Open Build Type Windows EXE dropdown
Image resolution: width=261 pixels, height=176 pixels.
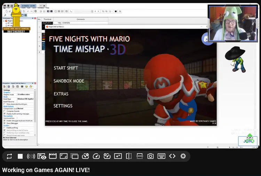click(x=25, y=99)
